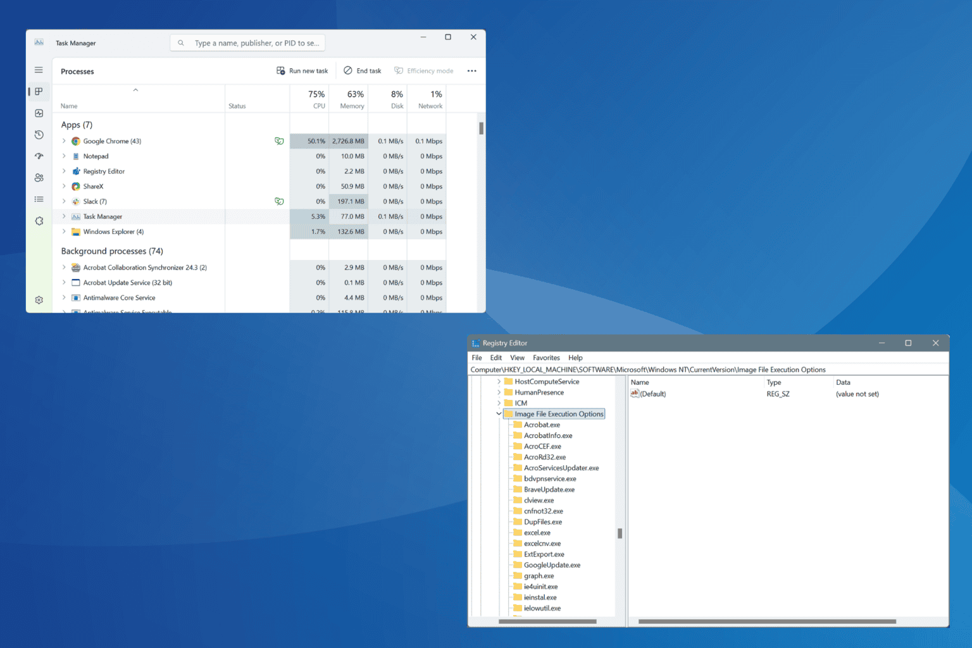Screen dimensions: 972x648
Task: Open Help menu in Registry Editor
Action: [x=575, y=358]
